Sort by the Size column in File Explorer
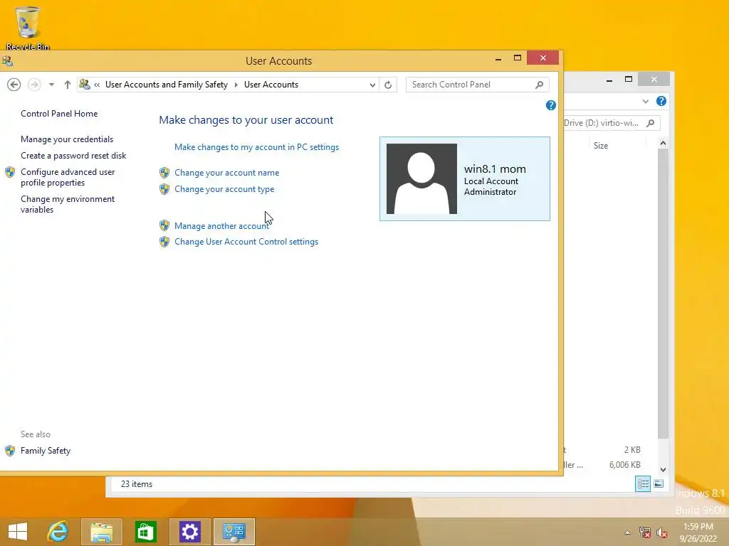Image resolution: width=729 pixels, height=546 pixels. [x=601, y=146]
